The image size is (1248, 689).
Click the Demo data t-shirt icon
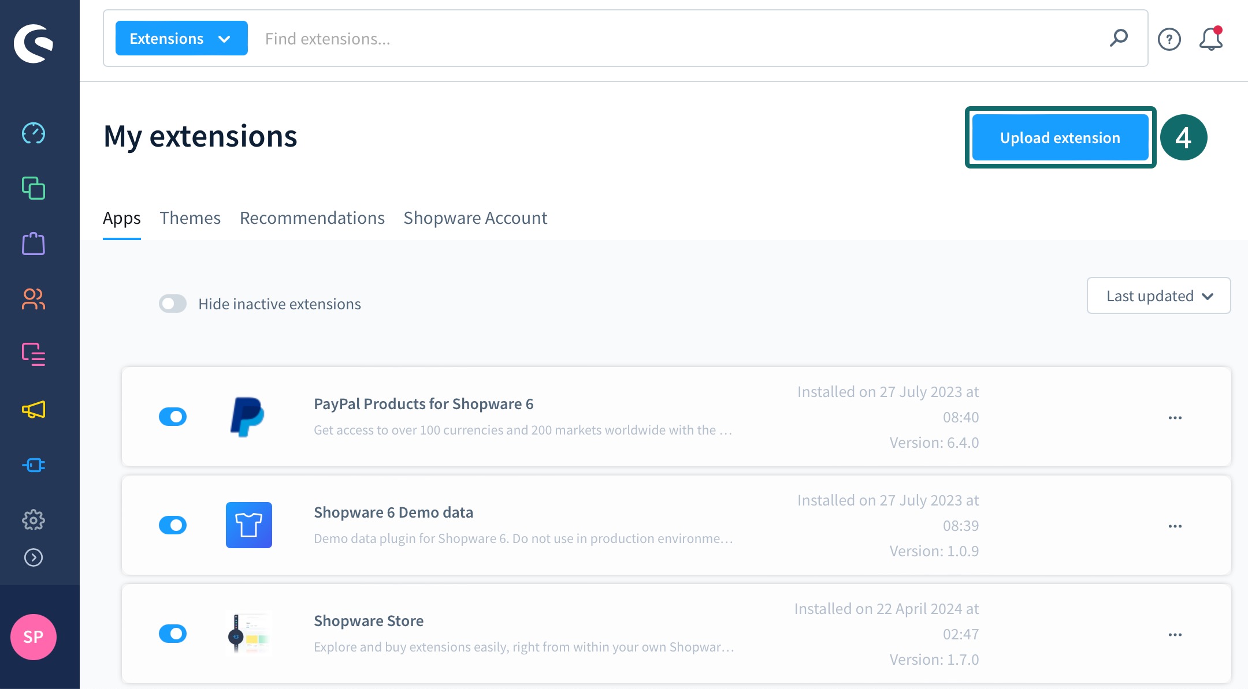click(x=249, y=525)
